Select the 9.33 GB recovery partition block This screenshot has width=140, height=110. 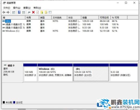point(123,72)
